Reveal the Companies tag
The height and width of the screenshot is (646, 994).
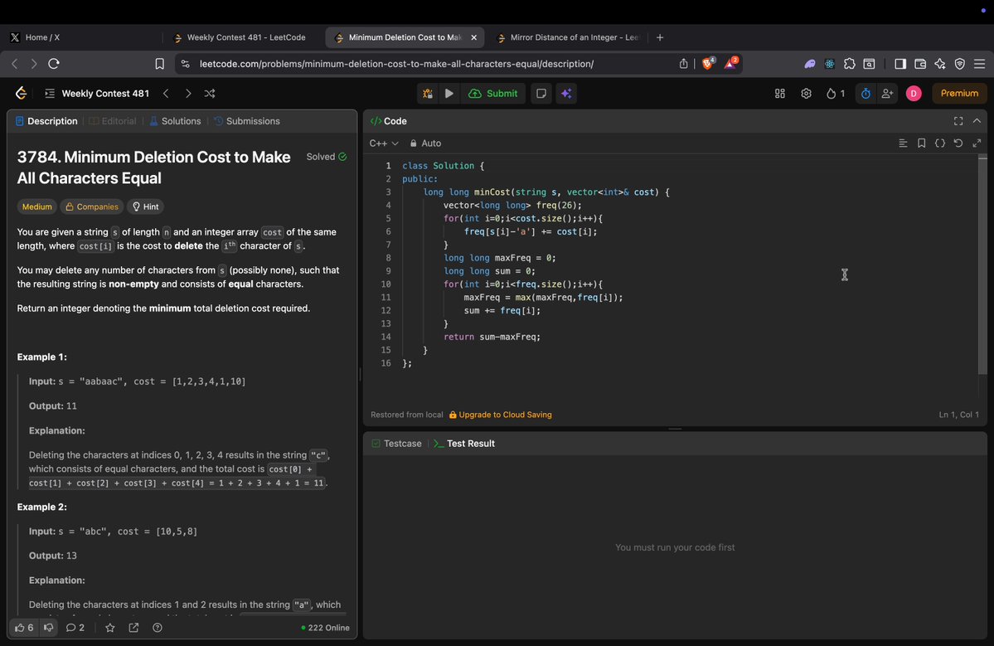(x=92, y=206)
